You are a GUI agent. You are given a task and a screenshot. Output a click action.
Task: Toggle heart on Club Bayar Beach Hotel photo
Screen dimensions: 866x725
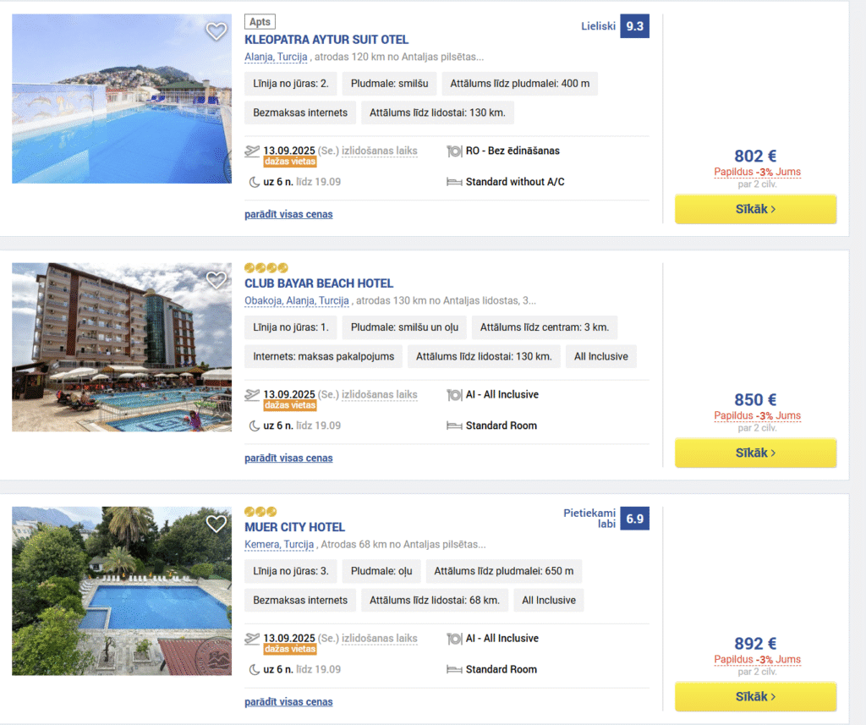coord(216,280)
